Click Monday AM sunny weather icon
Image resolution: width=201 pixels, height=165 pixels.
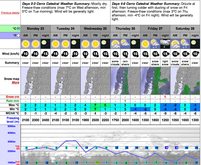coord(26,44)
